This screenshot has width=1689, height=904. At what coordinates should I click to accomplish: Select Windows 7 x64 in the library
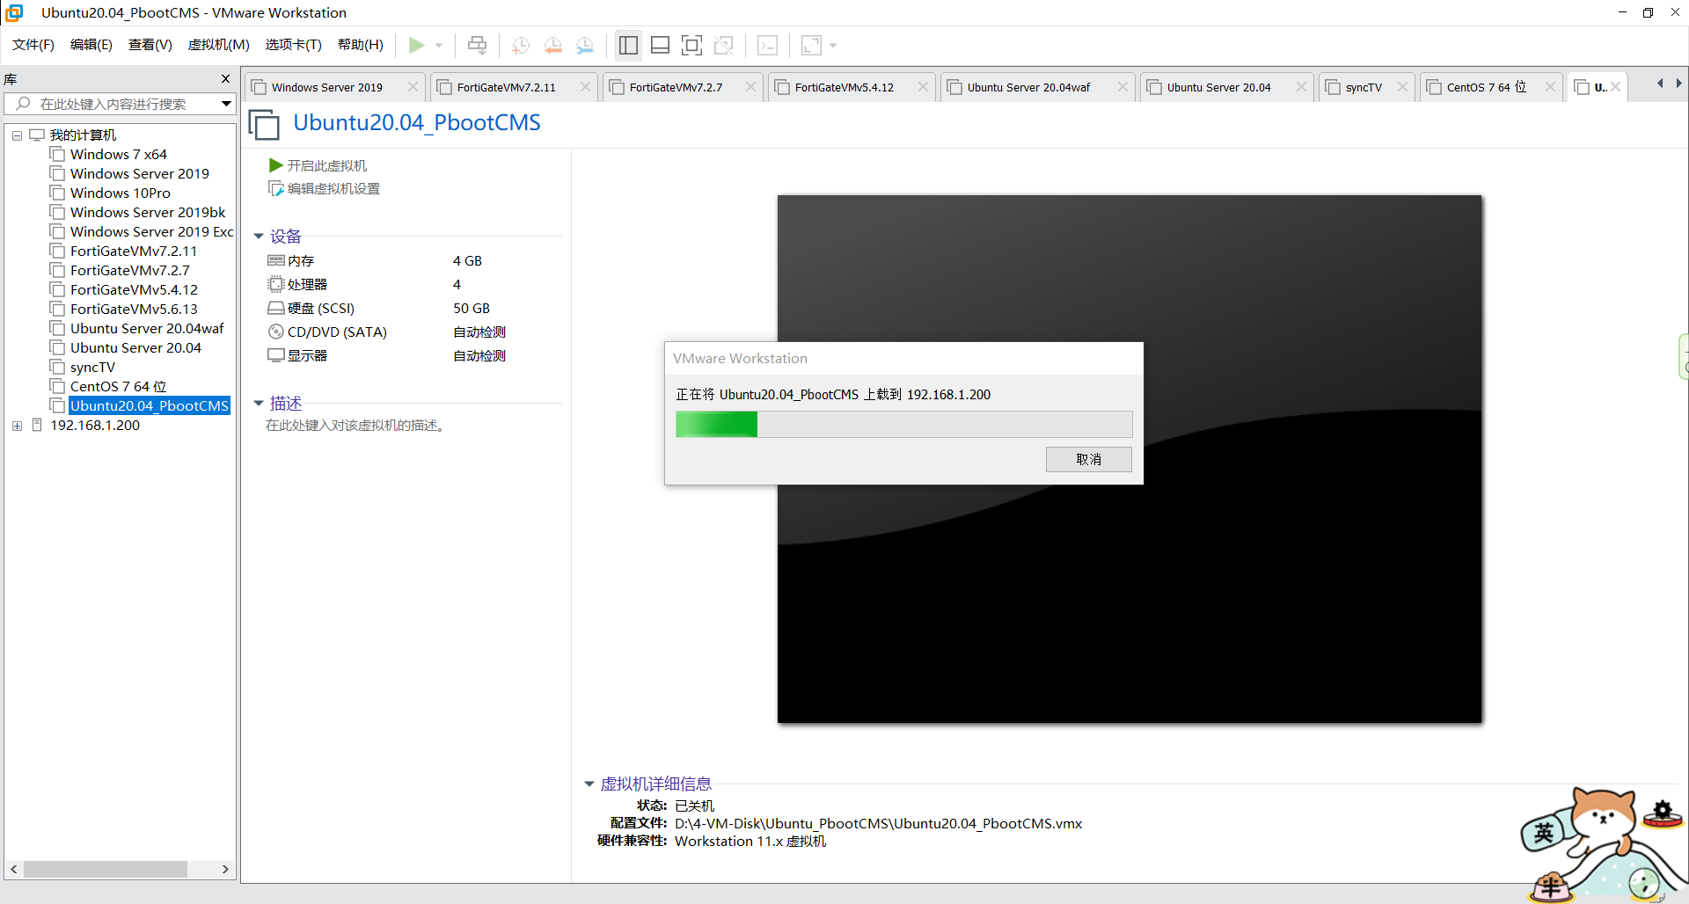point(118,155)
